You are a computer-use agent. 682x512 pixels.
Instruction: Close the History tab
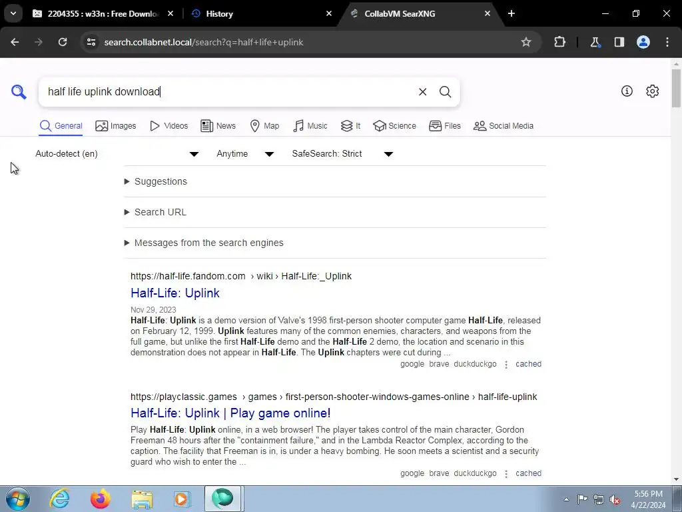[x=329, y=13]
